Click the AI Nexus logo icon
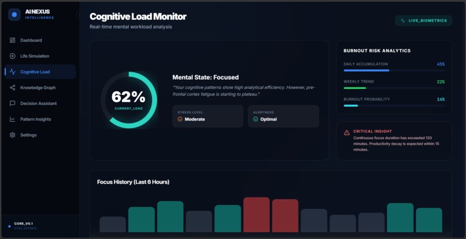Screen dimensions: 466x239 coord(14,14)
